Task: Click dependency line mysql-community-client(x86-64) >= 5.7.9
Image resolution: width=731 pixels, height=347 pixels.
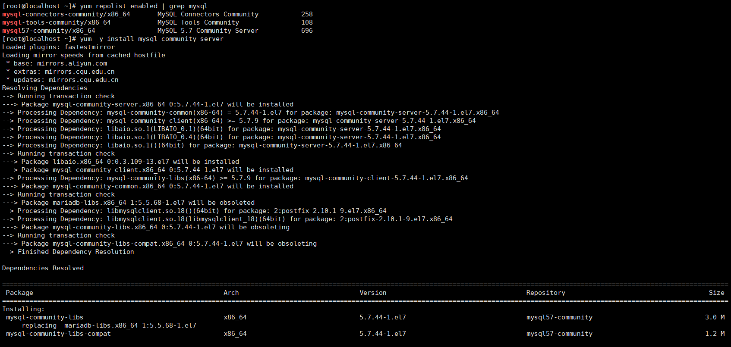Action: [x=239, y=121]
